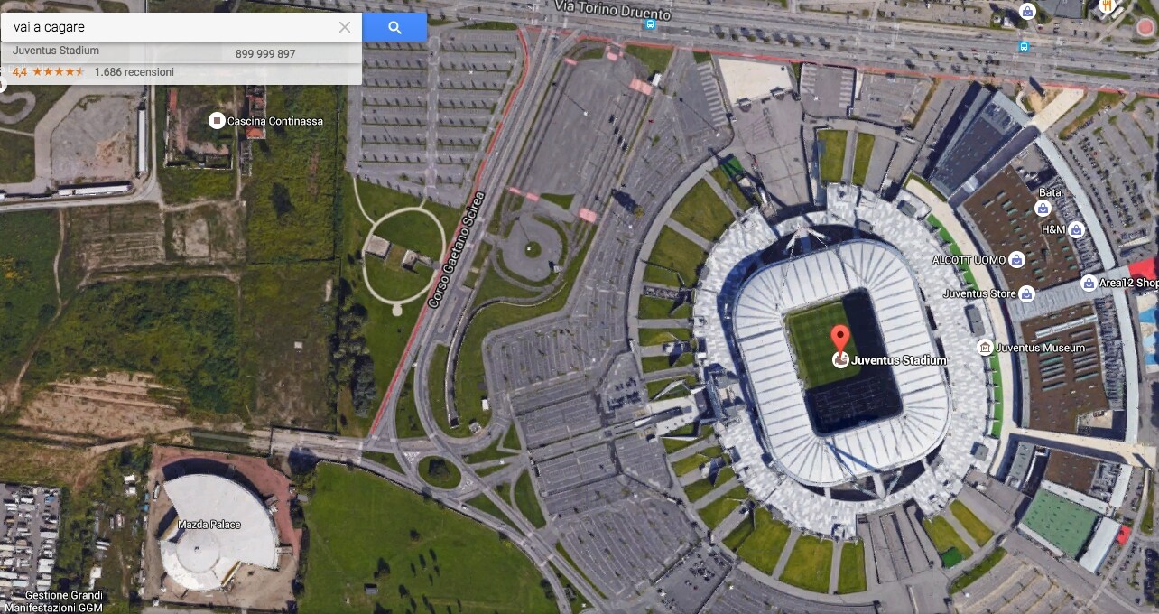The height and width of the screenshot is (614, 1159).
Task: Open the 1.686 recensioni reviews link
Action: pos(134,71)
